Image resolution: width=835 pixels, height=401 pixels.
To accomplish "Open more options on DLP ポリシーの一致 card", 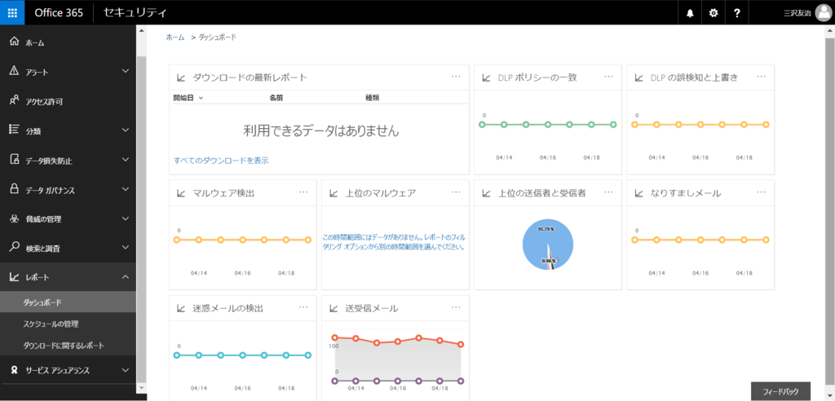I will pyautogui.click(x=608, y=77).
